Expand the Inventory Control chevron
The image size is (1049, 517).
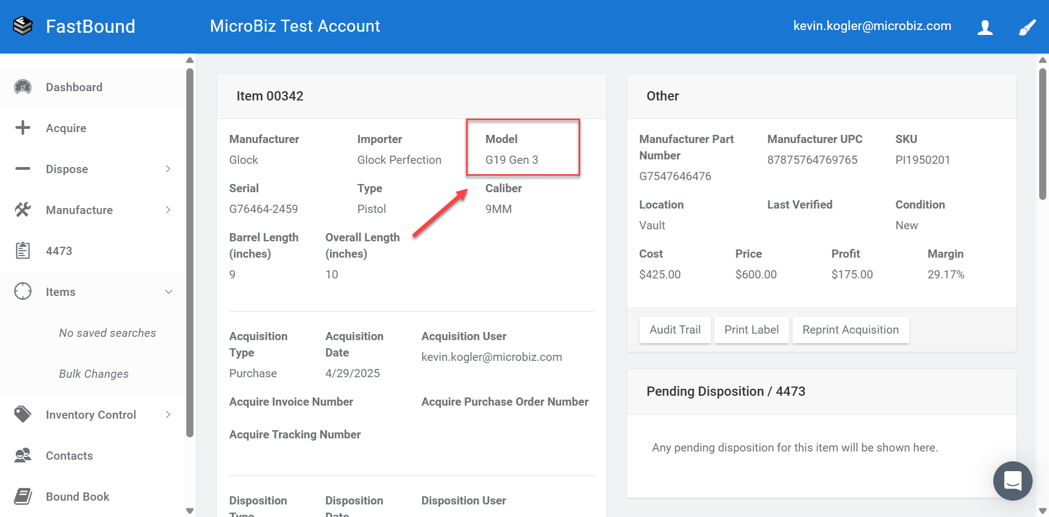[168, 414]
